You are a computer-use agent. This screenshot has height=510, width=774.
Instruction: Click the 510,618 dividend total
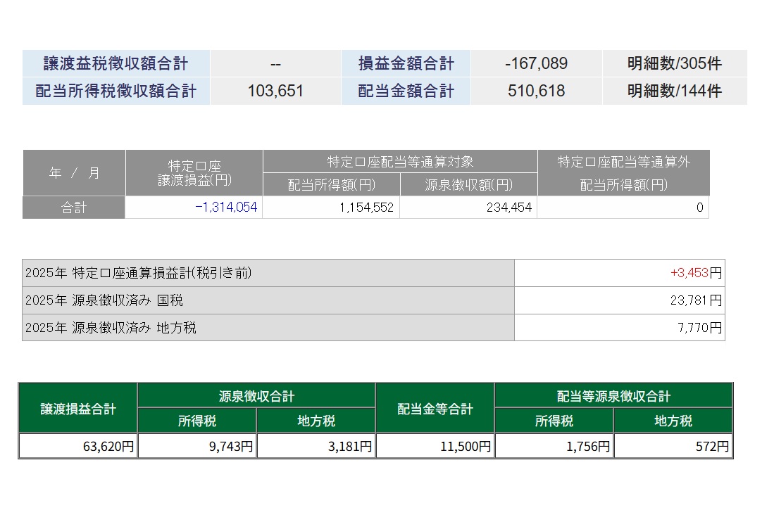tap(536, 91)
